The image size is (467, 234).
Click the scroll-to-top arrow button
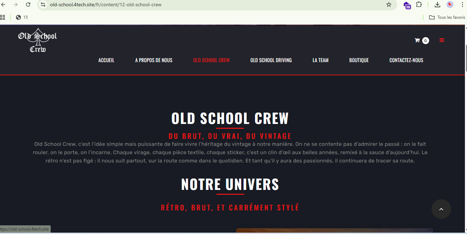[441, 209]
